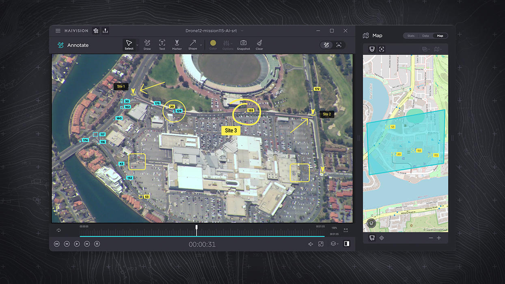Switch to the Stats tab
505x284 pixels.
pyautogui.click(x=411, y=36)
